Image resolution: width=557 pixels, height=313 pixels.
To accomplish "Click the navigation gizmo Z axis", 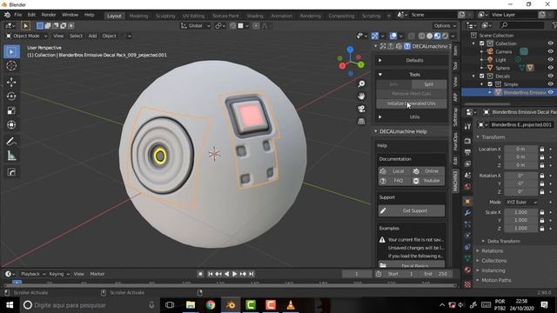I will point(350,50).
